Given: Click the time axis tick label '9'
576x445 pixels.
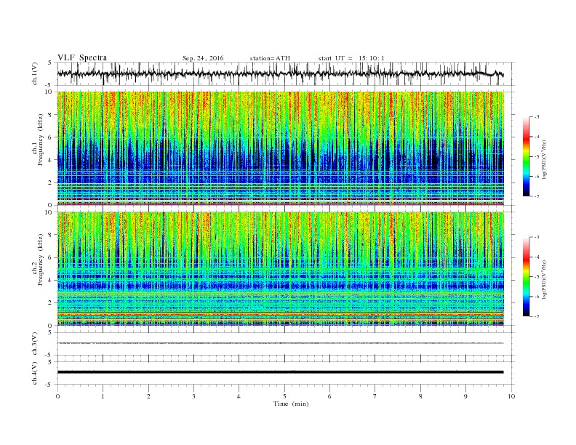Looking at the screenshot, I should click(465, 396).
